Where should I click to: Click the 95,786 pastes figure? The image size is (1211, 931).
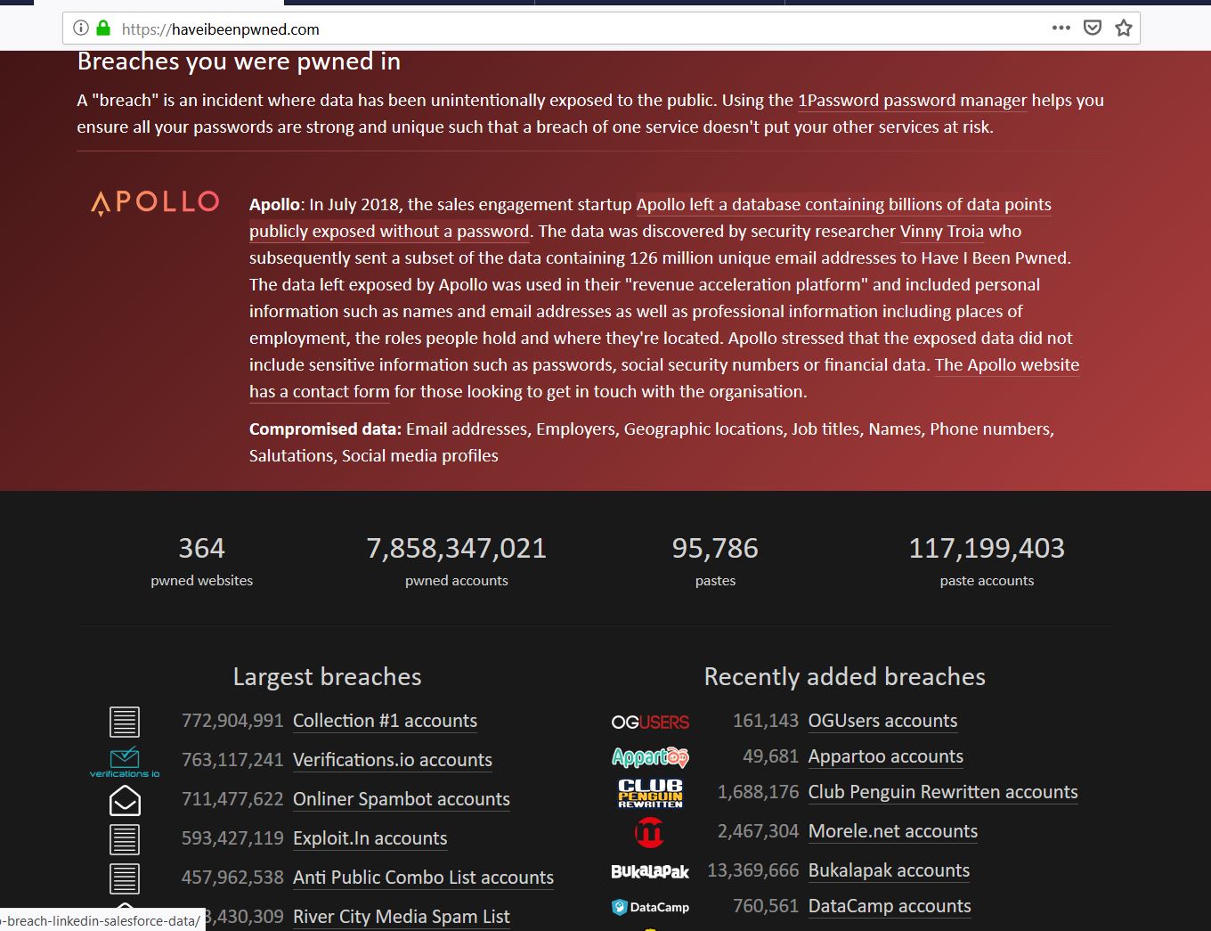click(715, 548)
